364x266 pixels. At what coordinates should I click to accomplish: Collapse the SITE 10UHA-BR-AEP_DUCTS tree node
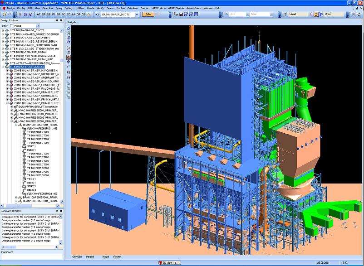pyautogui.click(x=3, y=67)
